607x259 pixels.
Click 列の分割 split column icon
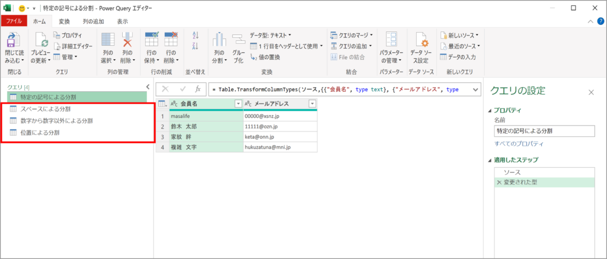pos(219,40)
